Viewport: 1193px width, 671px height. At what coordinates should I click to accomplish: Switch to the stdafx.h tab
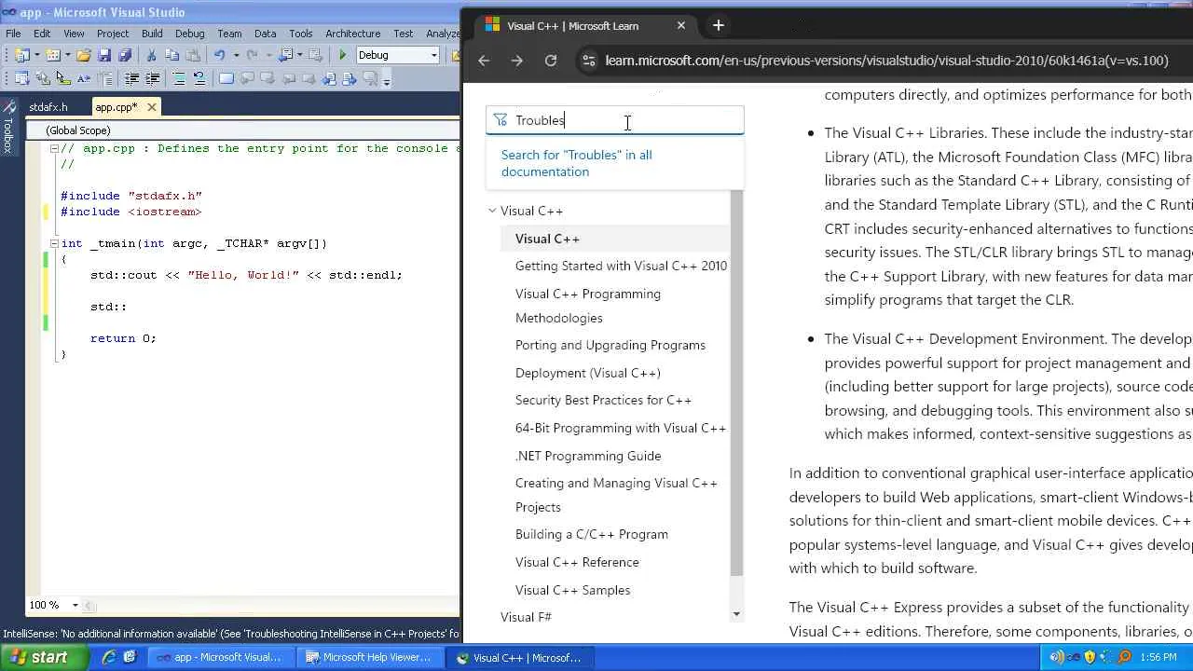[x=48, y=107]
